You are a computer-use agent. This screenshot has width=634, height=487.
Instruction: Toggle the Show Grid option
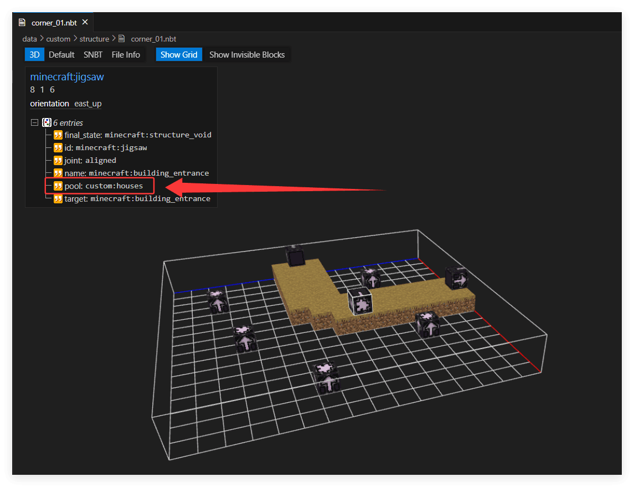tap(179, 55)
